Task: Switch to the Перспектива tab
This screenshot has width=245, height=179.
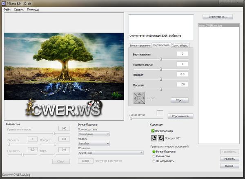Action: pos(161,45)
